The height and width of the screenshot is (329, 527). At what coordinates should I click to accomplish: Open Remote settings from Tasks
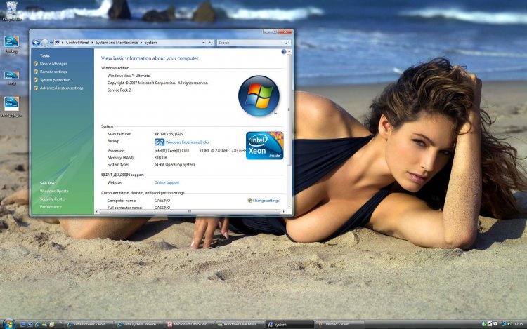pyautogui.click(x=53, y=72)
